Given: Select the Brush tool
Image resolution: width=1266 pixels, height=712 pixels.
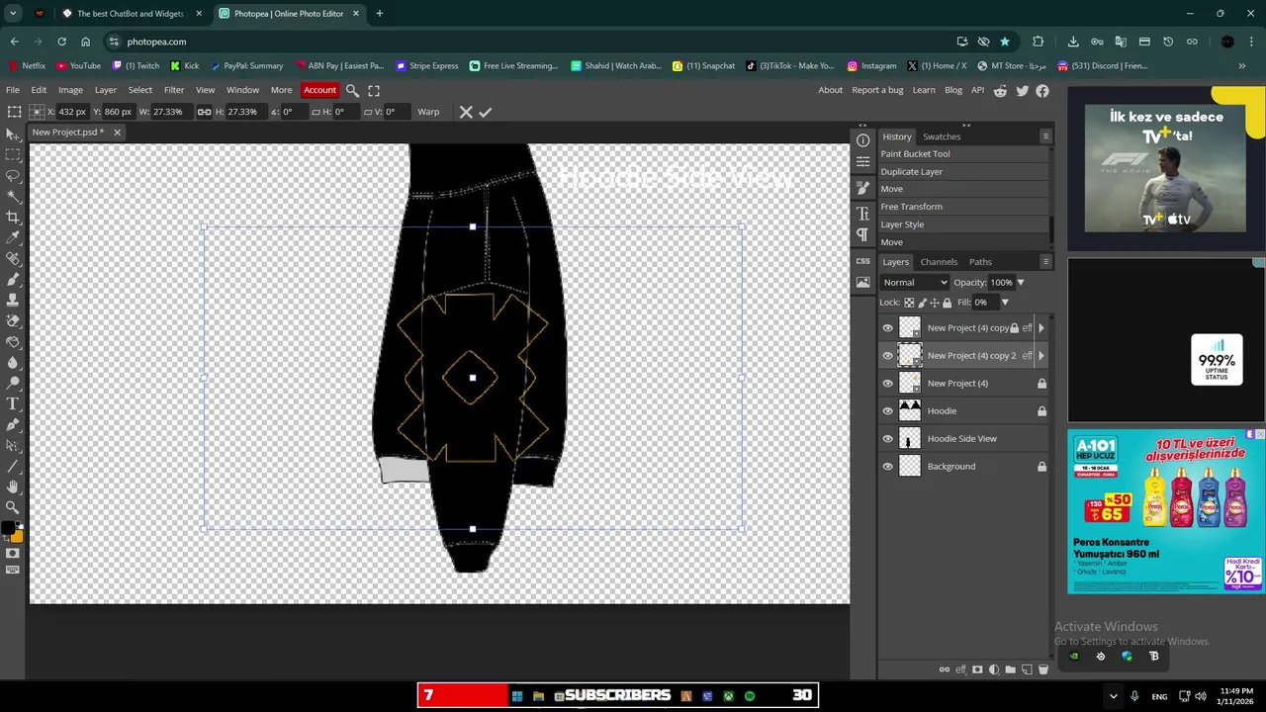Looking at the screenshot, I should pyautogui.click(x=13, y=280).
